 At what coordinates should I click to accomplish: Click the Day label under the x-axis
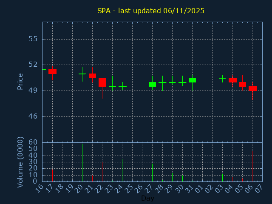(x=147, y=198)
